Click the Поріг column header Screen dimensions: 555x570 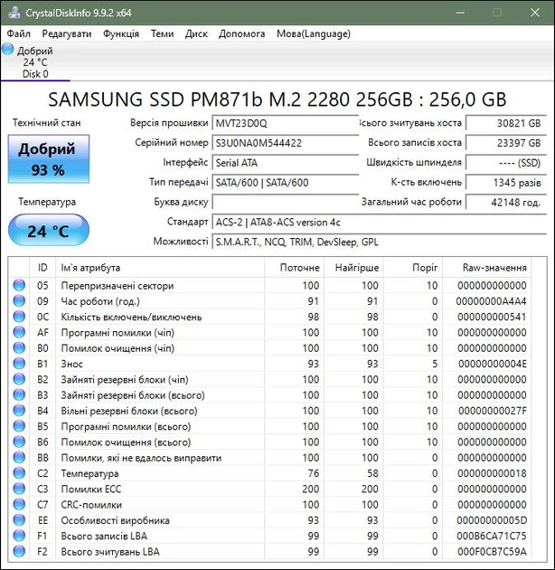[x=413, y=268]
